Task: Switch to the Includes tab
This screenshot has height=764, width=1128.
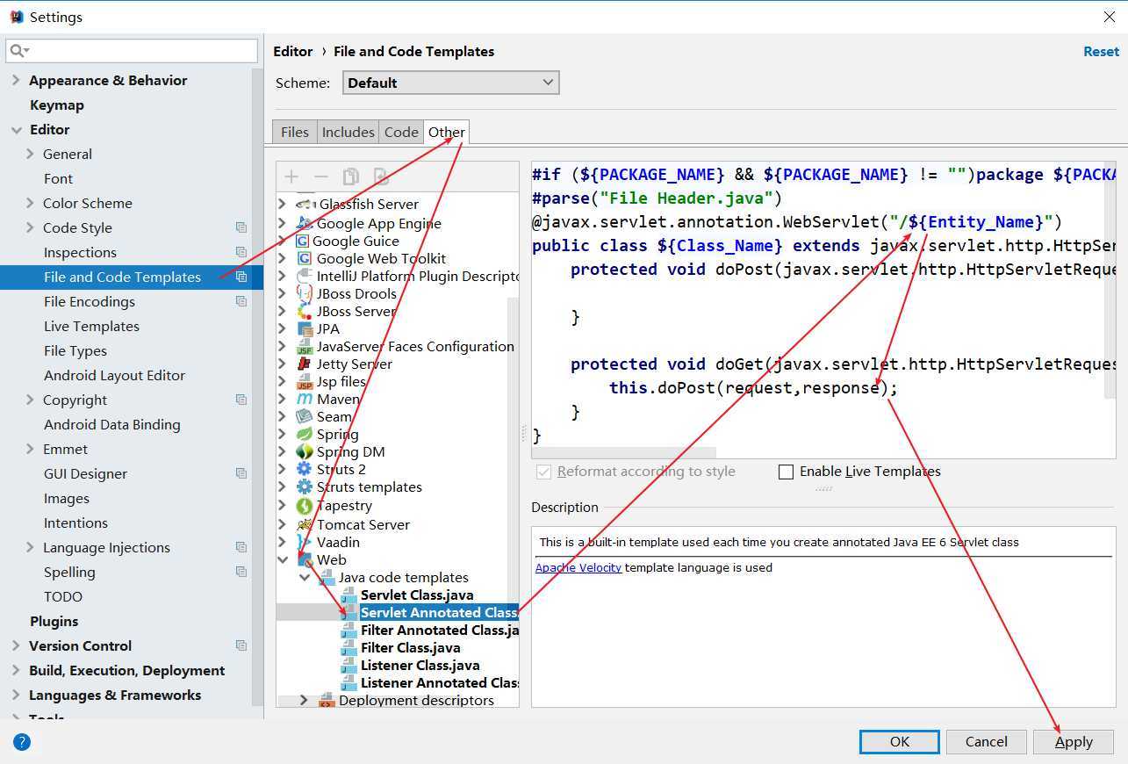Action: coord(348,132)
